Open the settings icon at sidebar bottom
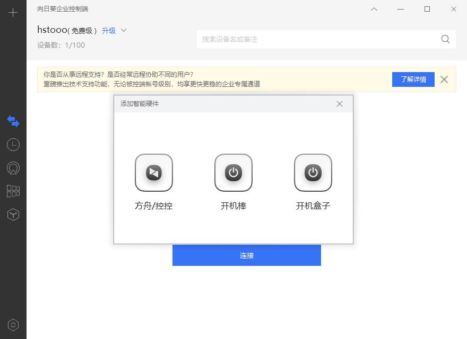Viewport: 467px width, 339px height. (x=13, y=325)
